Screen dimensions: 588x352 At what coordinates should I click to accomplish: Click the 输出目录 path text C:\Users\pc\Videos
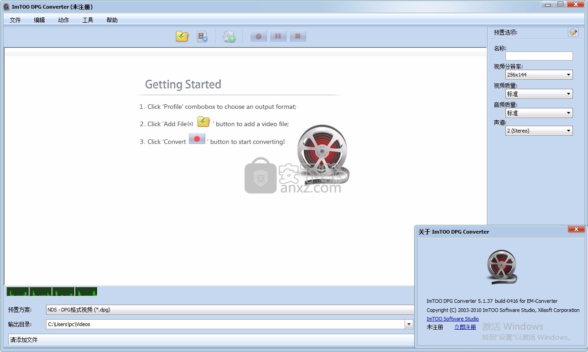pos(69,324)
